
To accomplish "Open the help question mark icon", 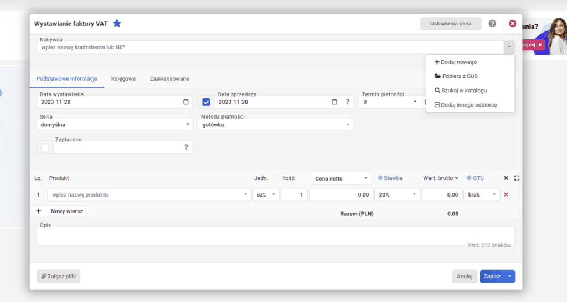I will point(492,24).
